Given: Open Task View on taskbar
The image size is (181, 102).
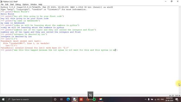Looking at the screenshot, I should coord(61,99).
